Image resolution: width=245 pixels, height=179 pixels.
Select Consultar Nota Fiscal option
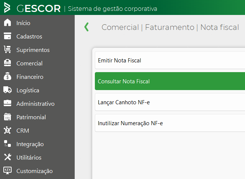(170, 81)
